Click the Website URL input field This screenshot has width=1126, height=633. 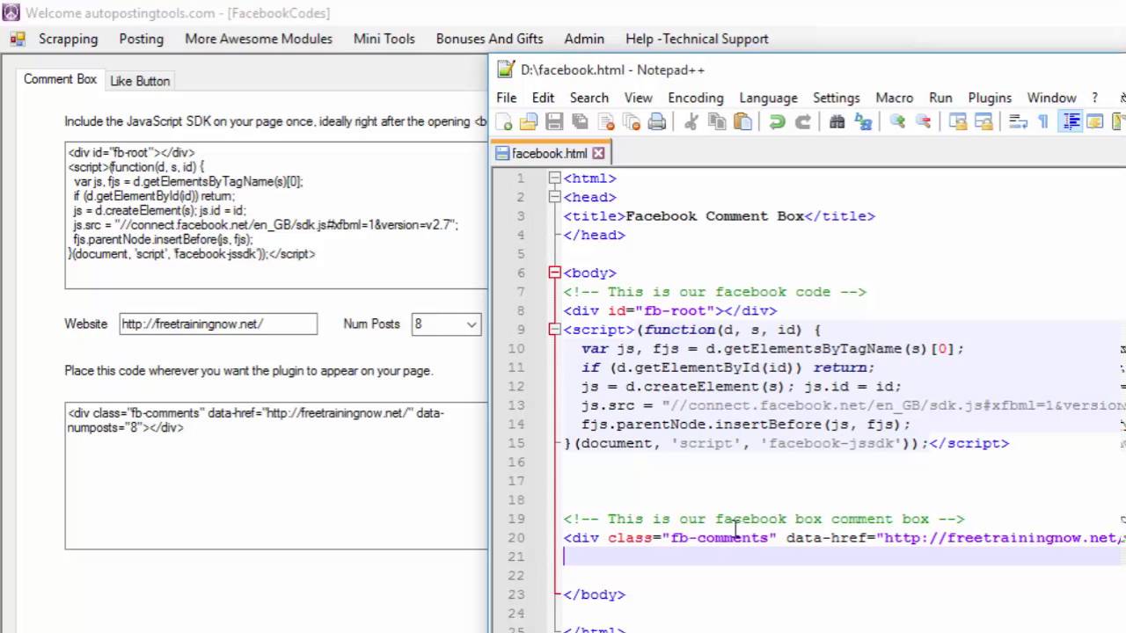pos(218,324)
